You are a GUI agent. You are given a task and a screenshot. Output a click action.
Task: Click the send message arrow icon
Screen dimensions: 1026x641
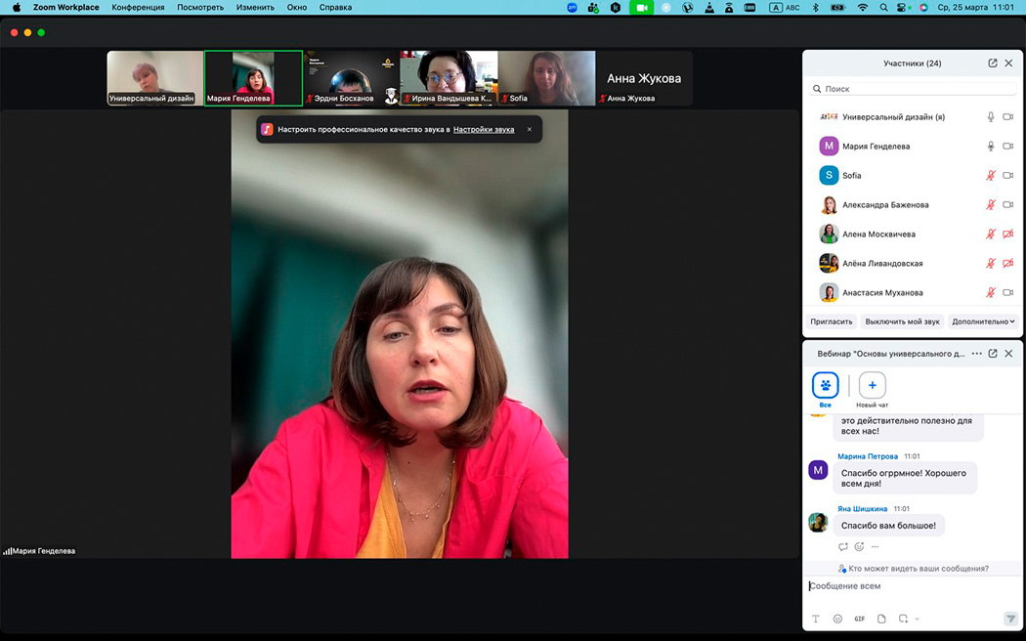(x=1010, y=619)
